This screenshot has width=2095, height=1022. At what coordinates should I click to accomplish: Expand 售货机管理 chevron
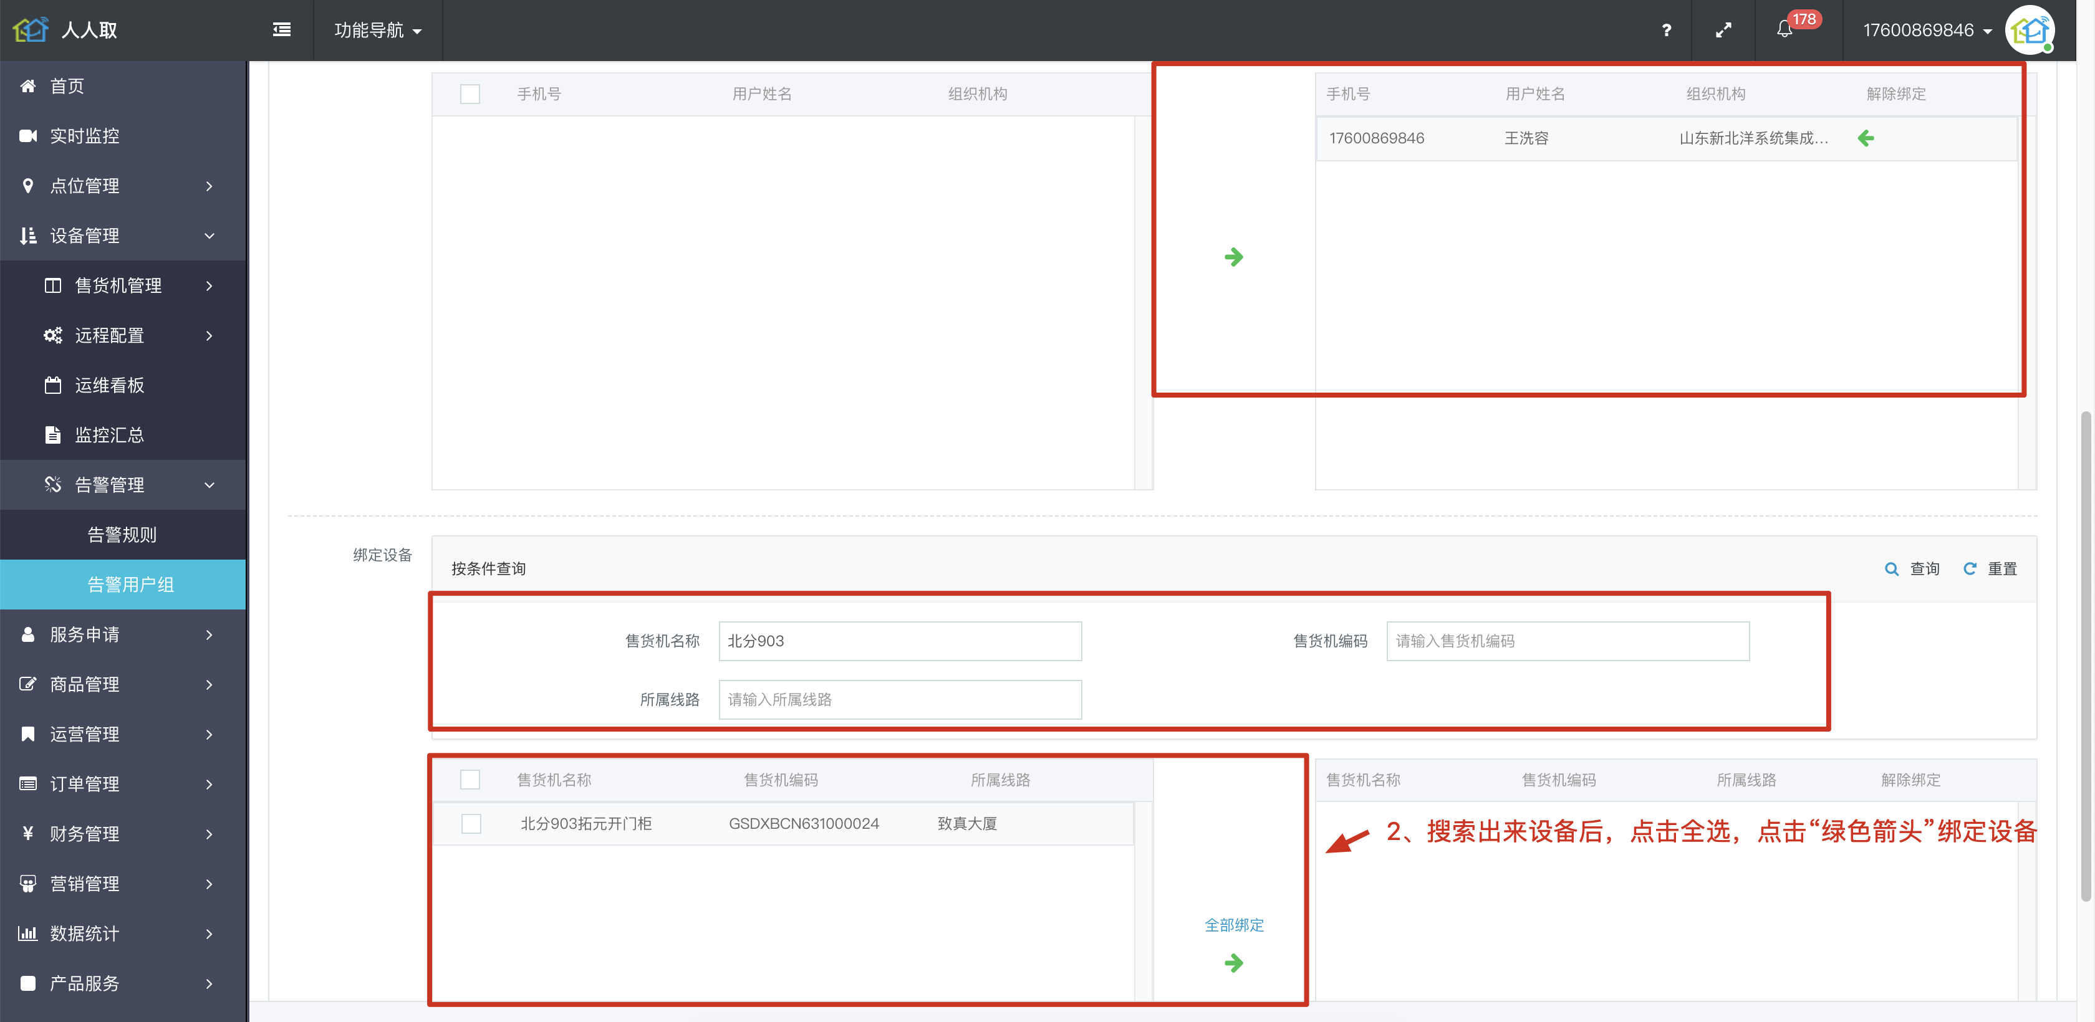209,285
